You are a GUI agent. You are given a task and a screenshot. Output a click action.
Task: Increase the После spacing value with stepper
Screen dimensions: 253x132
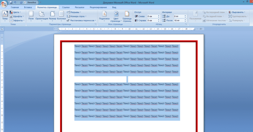[x=185, y=20]
